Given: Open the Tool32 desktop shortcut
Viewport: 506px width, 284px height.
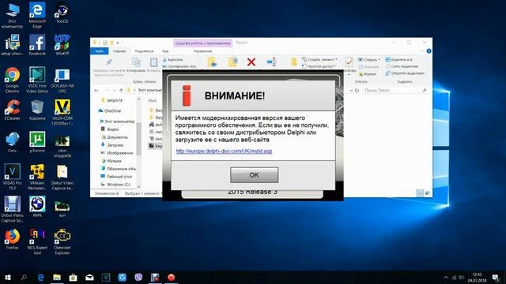Looking at the screenshot, I should (62, 13).
